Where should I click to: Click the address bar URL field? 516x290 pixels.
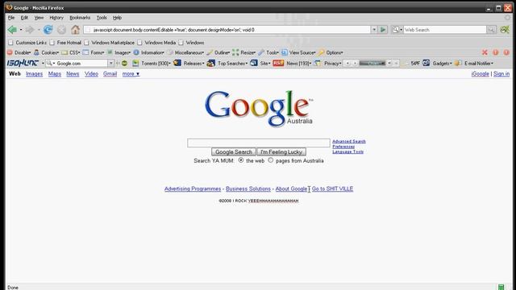click(x=227, y=30)
